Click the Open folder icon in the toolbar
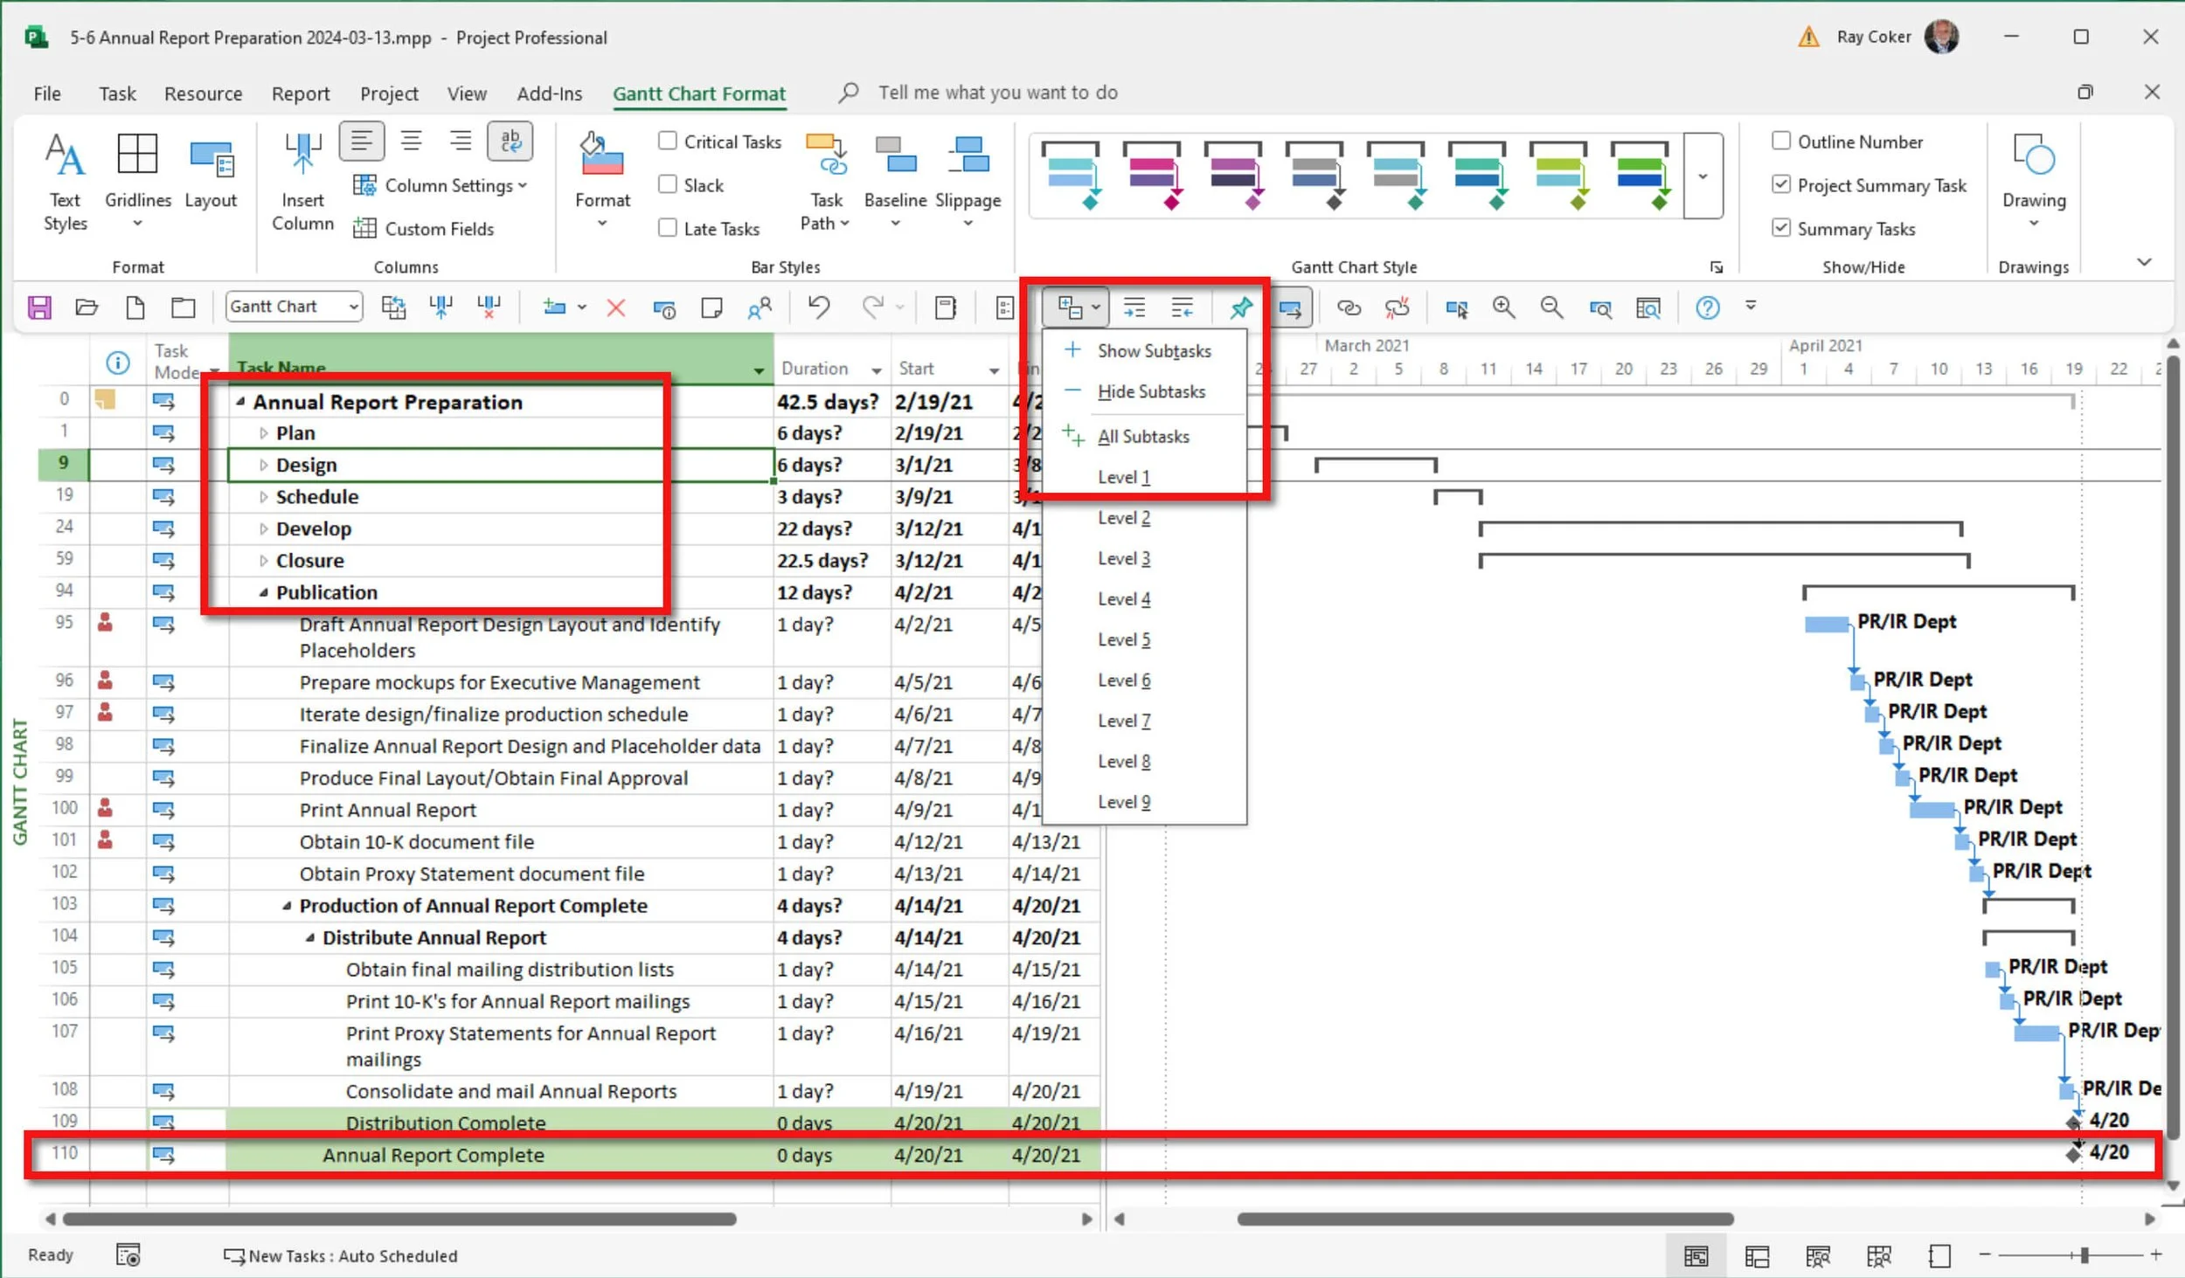The width and height of the screenshot is (2185, 1278). 87,307
